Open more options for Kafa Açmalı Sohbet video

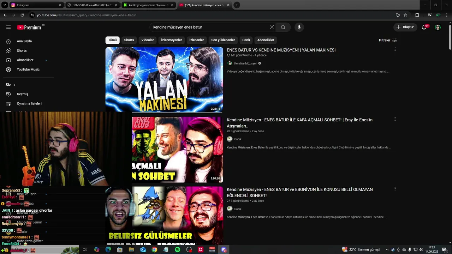pos(395,119)
